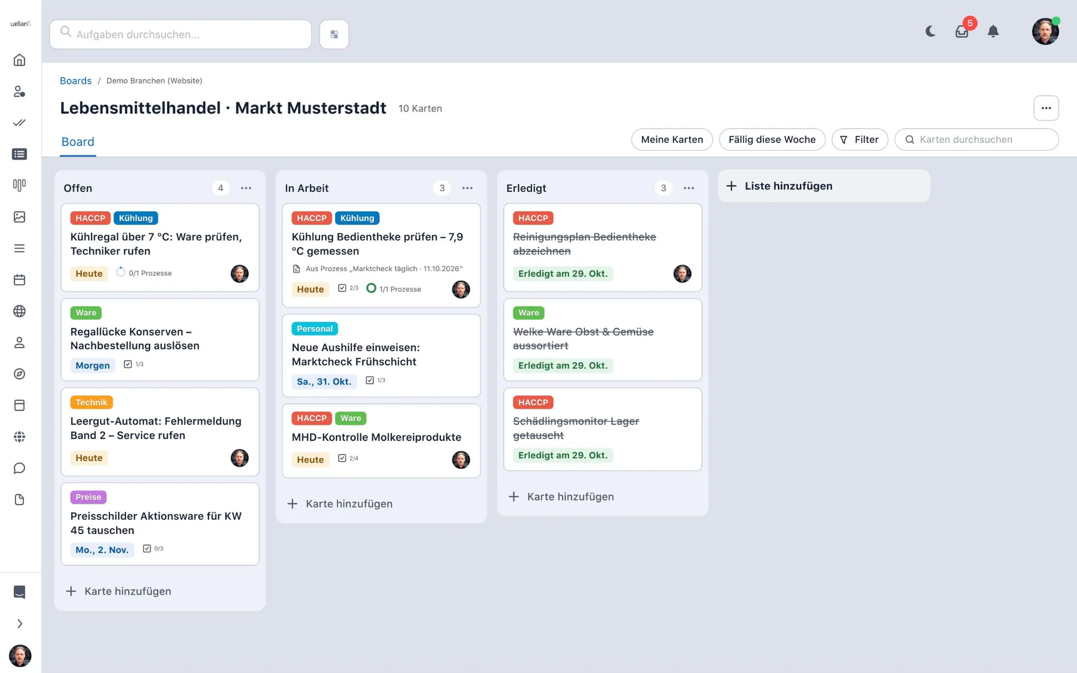
Task: Click the 1/3 checklist on Regallücke Konserven card
Action: pos(133,364)
